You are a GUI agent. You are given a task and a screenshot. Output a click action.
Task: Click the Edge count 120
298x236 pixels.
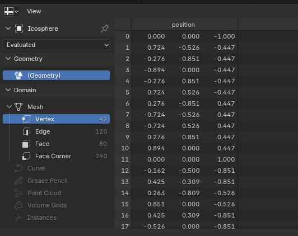click(101, 131)
